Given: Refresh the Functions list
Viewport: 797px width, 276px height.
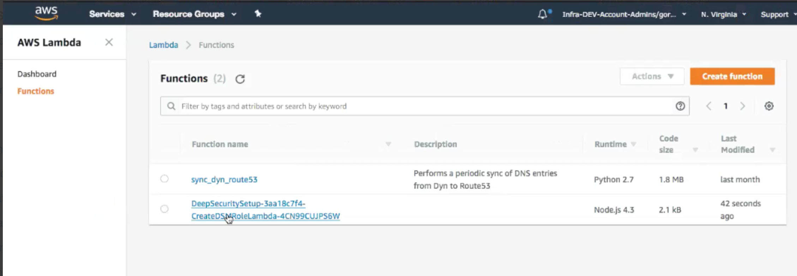Looking at the screenshot, I should 240,79.
